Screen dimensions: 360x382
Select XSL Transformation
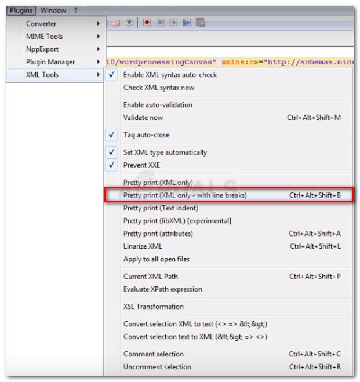point(228,307)
